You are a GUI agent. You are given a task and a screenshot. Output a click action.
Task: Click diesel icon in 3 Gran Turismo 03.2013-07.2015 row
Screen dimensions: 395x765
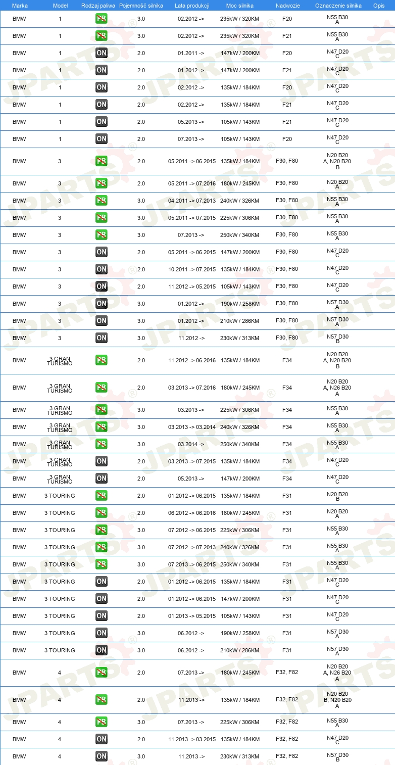pos(102,461)
